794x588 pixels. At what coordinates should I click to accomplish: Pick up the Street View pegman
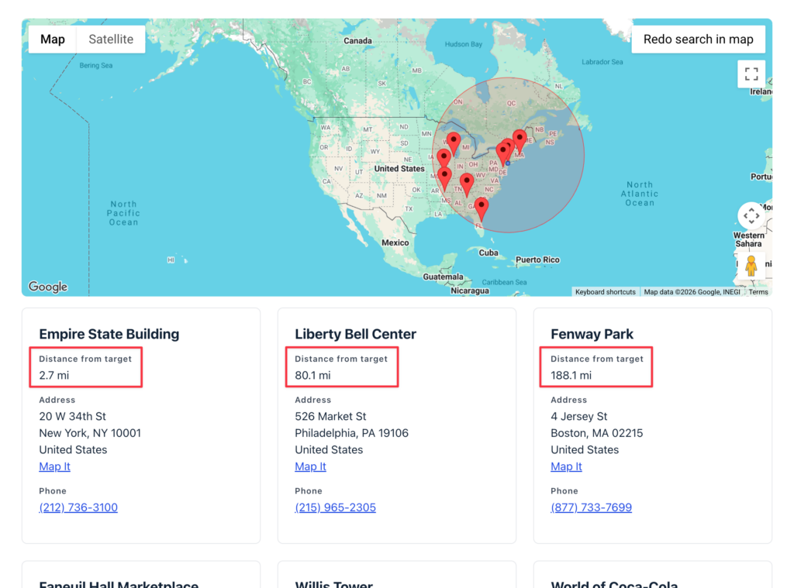(751, 266)
